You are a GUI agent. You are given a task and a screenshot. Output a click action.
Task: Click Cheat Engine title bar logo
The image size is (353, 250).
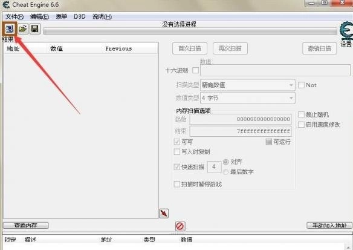tap(5, 4)
